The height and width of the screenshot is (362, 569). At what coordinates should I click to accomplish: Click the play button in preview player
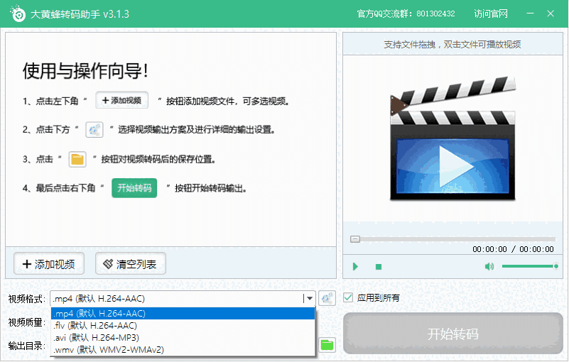click(355, 267)
